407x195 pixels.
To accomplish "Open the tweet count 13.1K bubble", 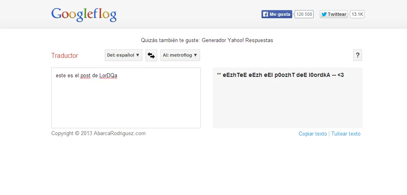I will [357, 14].
